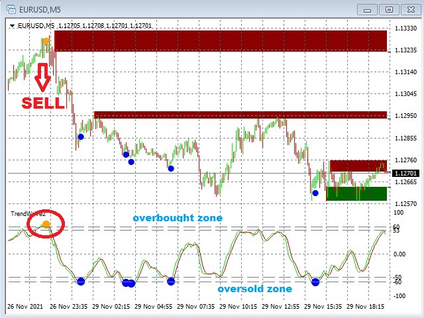424x318 pixels.
Task: Click the top dark red resistance zone
Action: pyautogui.click(x=221, y=41)
